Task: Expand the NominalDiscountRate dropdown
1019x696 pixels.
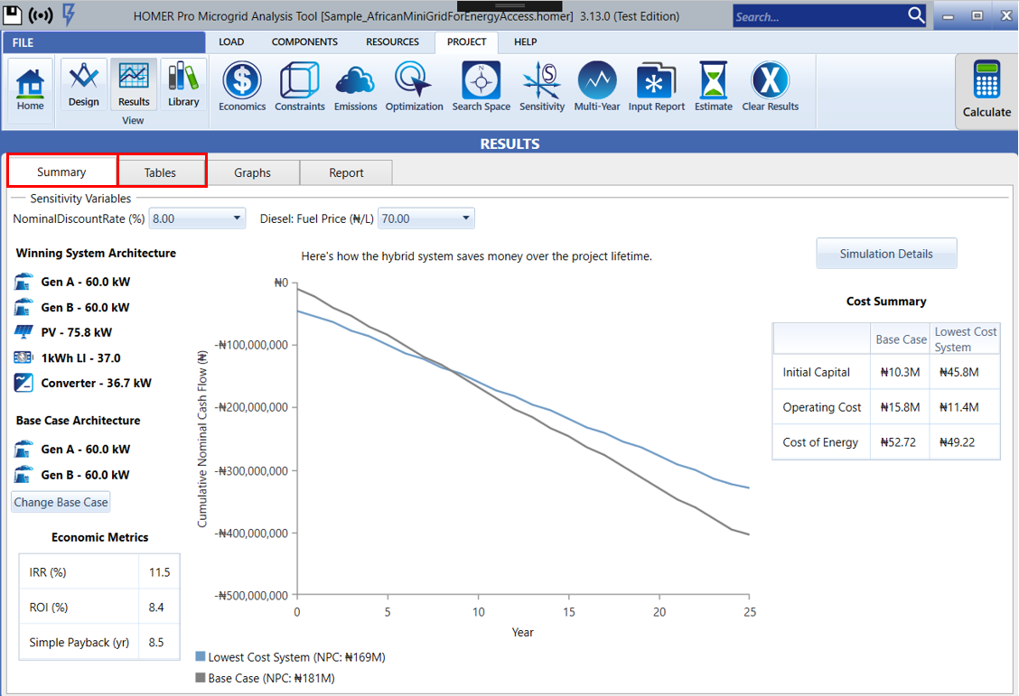Action: pos(197,218)
